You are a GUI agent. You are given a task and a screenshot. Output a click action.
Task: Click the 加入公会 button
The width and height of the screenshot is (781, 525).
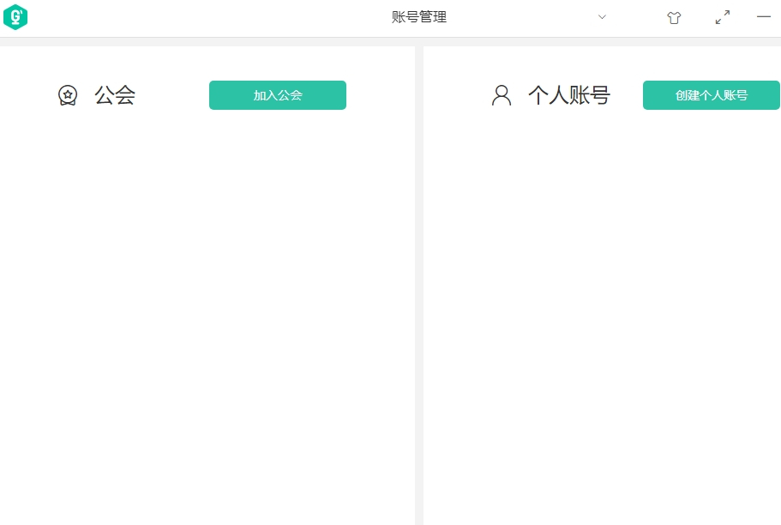pyautogui.click(x=277, y=95)
